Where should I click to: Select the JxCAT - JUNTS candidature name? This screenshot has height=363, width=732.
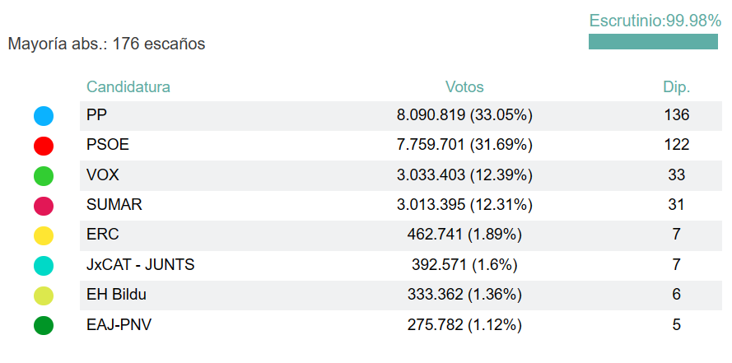point(140,265)
